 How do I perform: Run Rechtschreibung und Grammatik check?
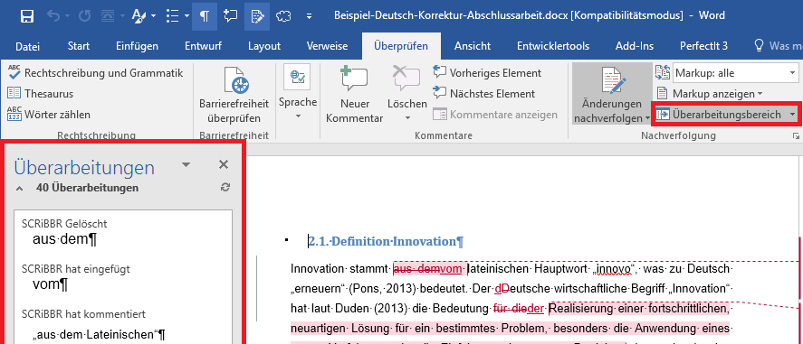96,73
